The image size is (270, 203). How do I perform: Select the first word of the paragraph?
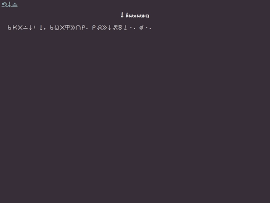[x=21, y=28]
